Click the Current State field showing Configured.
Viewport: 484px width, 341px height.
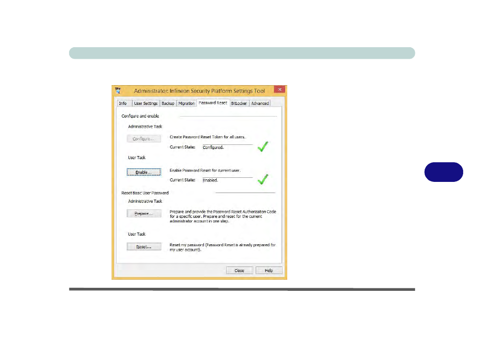tap(227, 147)
